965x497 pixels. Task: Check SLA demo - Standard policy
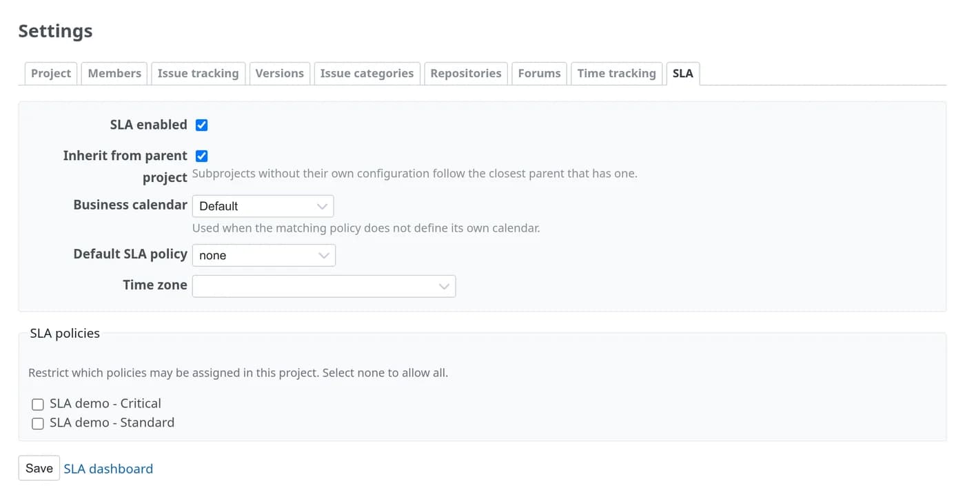tap(38, 423)
